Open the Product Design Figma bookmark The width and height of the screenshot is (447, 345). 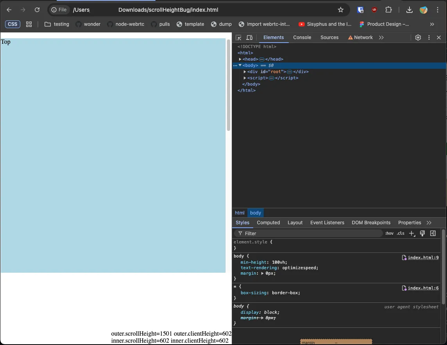point(384,24)
